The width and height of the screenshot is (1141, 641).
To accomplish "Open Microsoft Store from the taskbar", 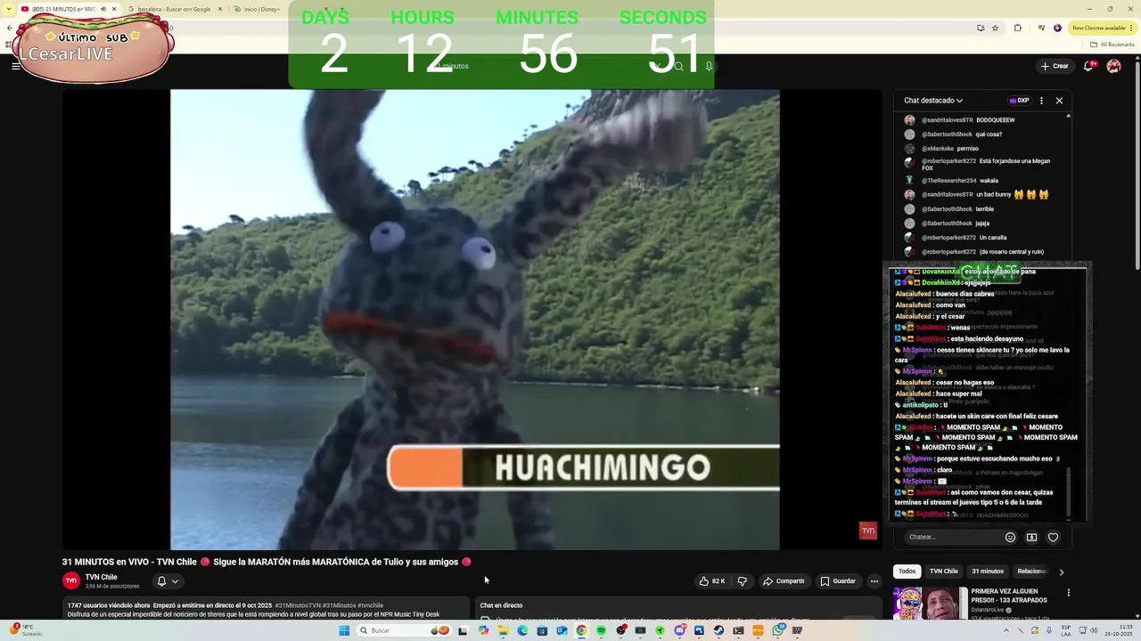I will click(x=542, y=630).
